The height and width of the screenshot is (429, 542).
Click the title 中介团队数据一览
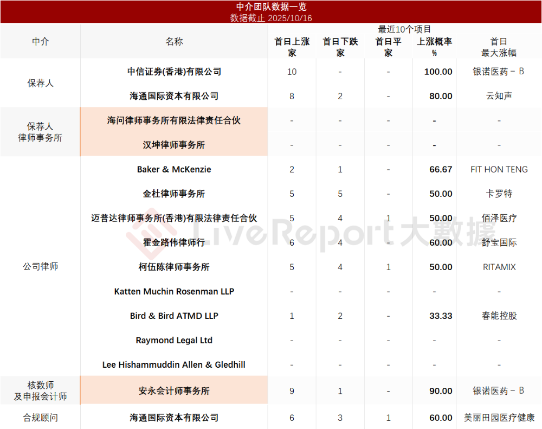(271, 7)
